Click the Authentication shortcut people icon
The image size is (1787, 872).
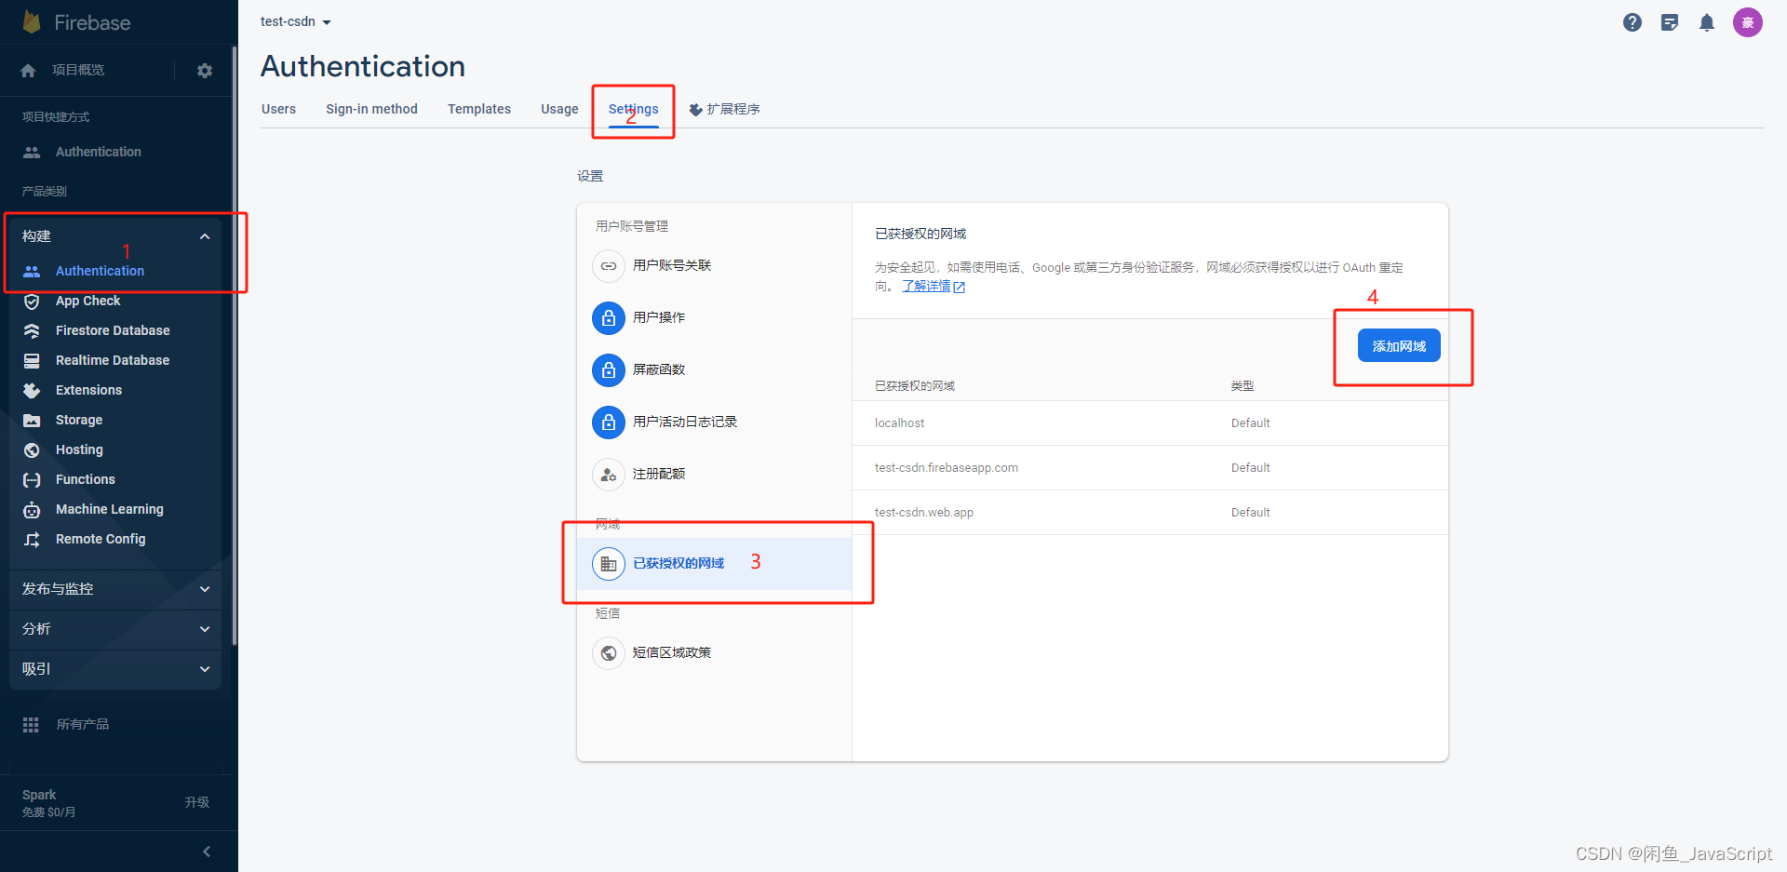pyautogui.click(x=32, y=152)
